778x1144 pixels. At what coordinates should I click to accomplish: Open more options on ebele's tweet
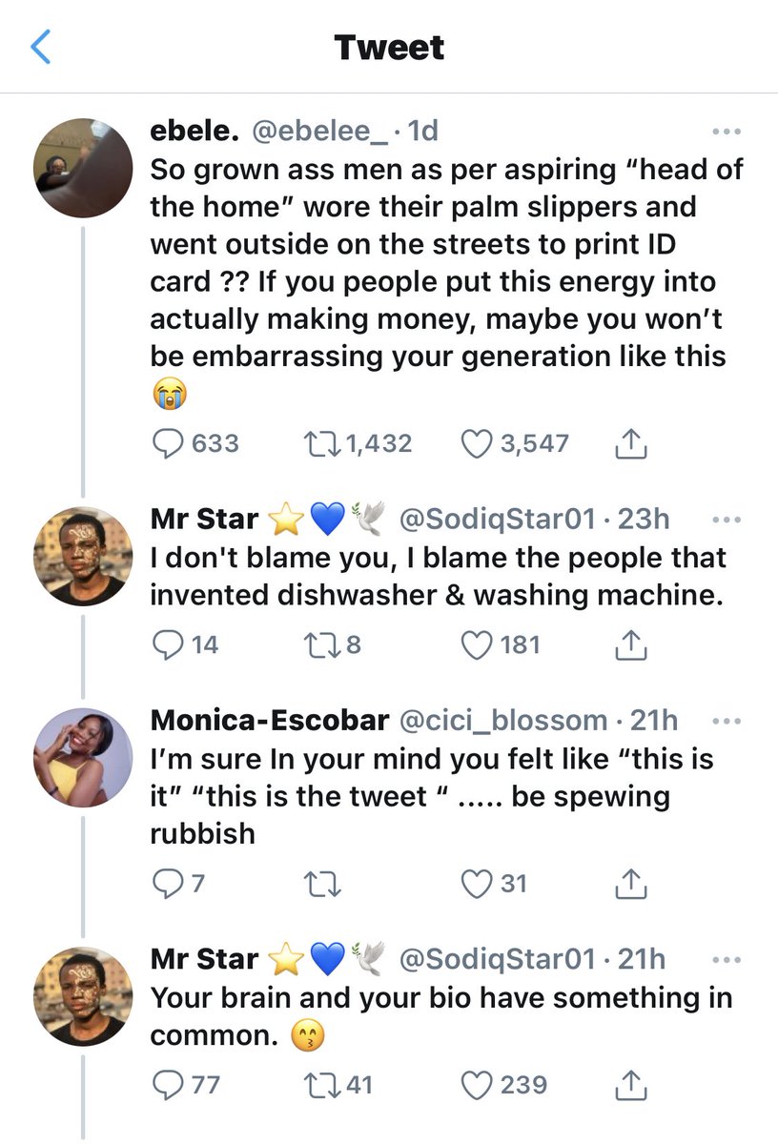[x=727, y=132]
